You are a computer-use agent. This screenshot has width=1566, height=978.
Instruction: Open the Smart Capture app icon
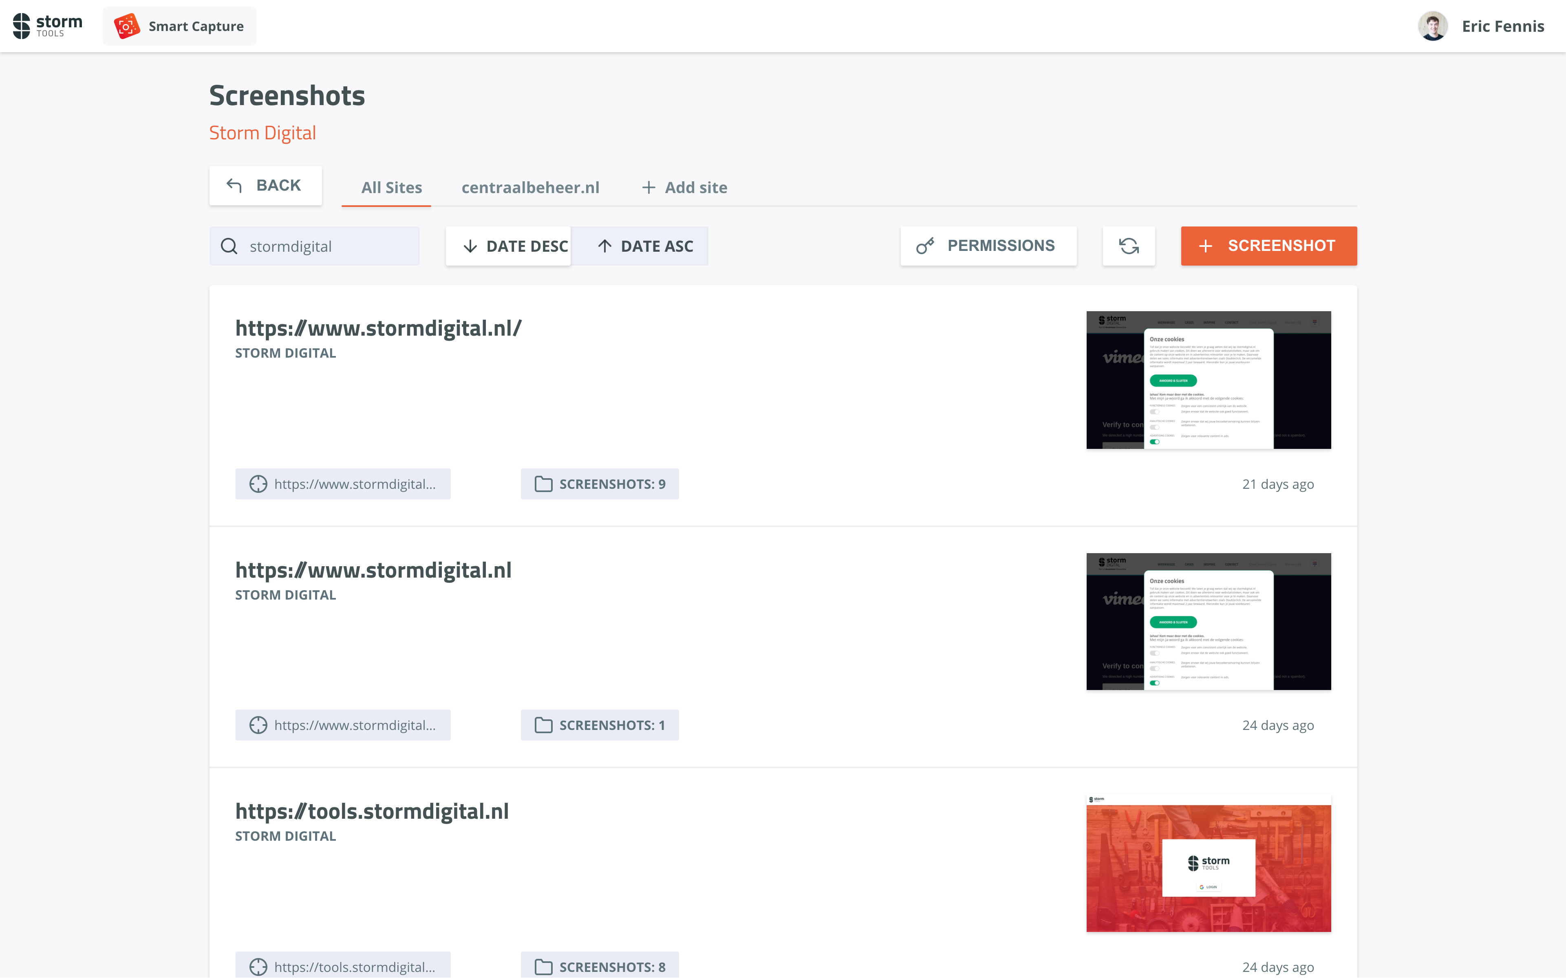click(127, 26)
